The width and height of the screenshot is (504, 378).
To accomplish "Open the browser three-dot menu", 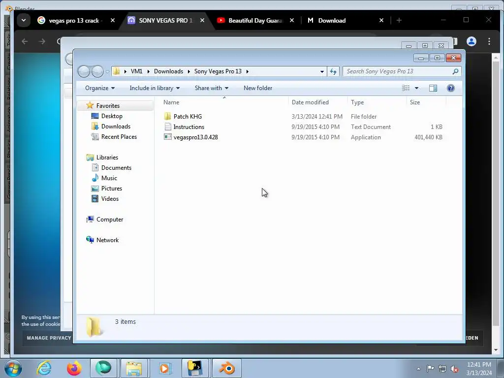I will point(489,41).
